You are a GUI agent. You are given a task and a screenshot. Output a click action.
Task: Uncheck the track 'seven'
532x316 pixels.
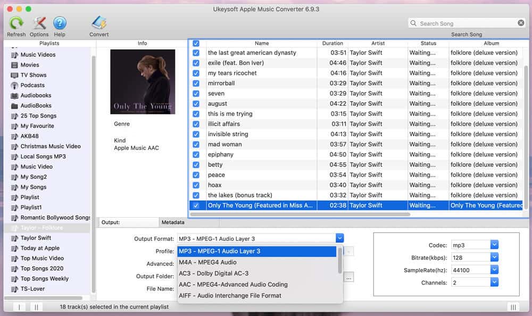click(x=196, y=93)
